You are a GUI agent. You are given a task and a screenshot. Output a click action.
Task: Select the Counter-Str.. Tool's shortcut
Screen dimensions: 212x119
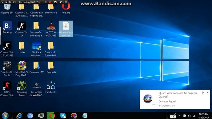point(7,69)
